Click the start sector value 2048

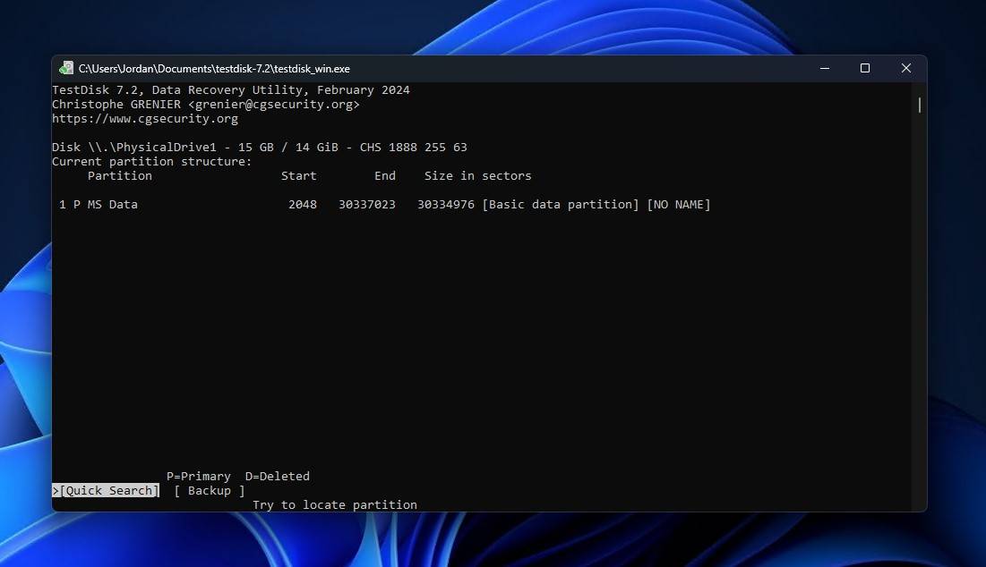coord(303,204)
